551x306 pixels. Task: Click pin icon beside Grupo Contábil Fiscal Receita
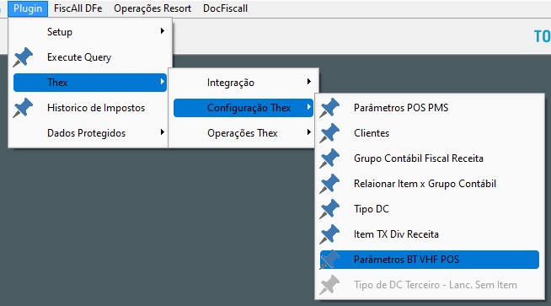329,158
